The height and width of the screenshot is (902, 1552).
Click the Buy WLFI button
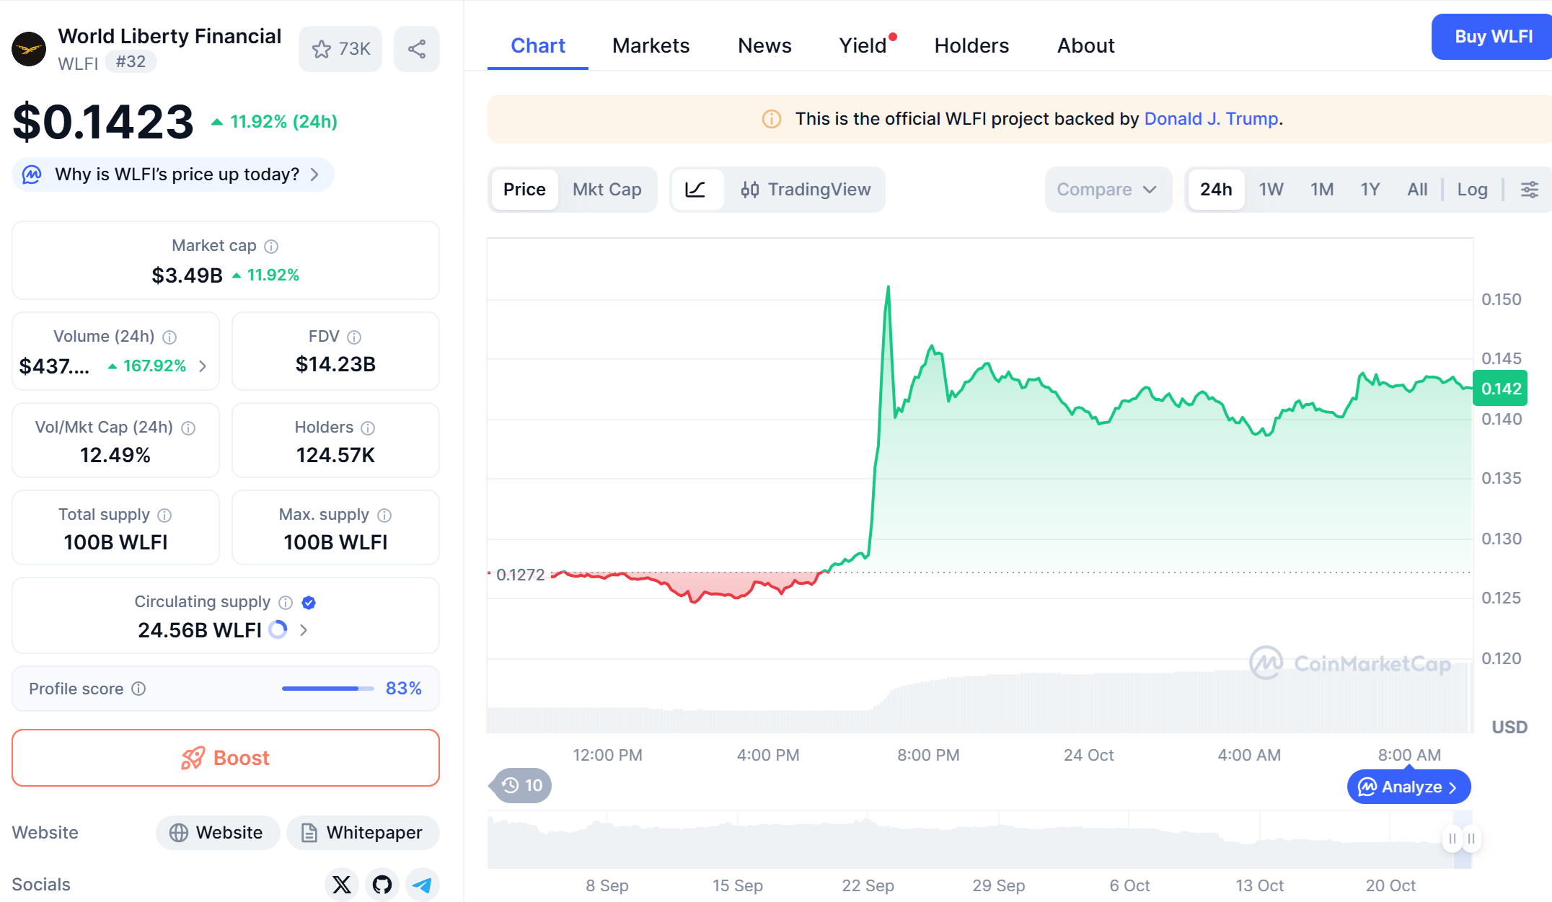click(1492, 37)
